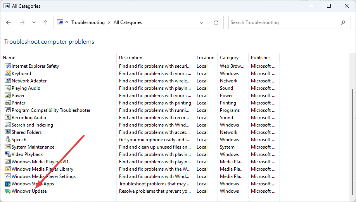Image resolution: width=356 pixels, height=202 pixels.
Task: Sort by the Publisher column header
Action: pyautogui.click(x=261, y=58)
